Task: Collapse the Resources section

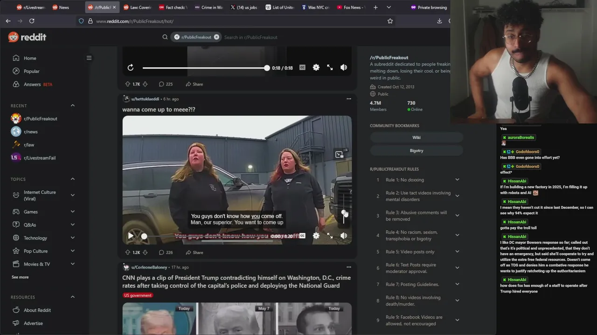Action: 73,297
